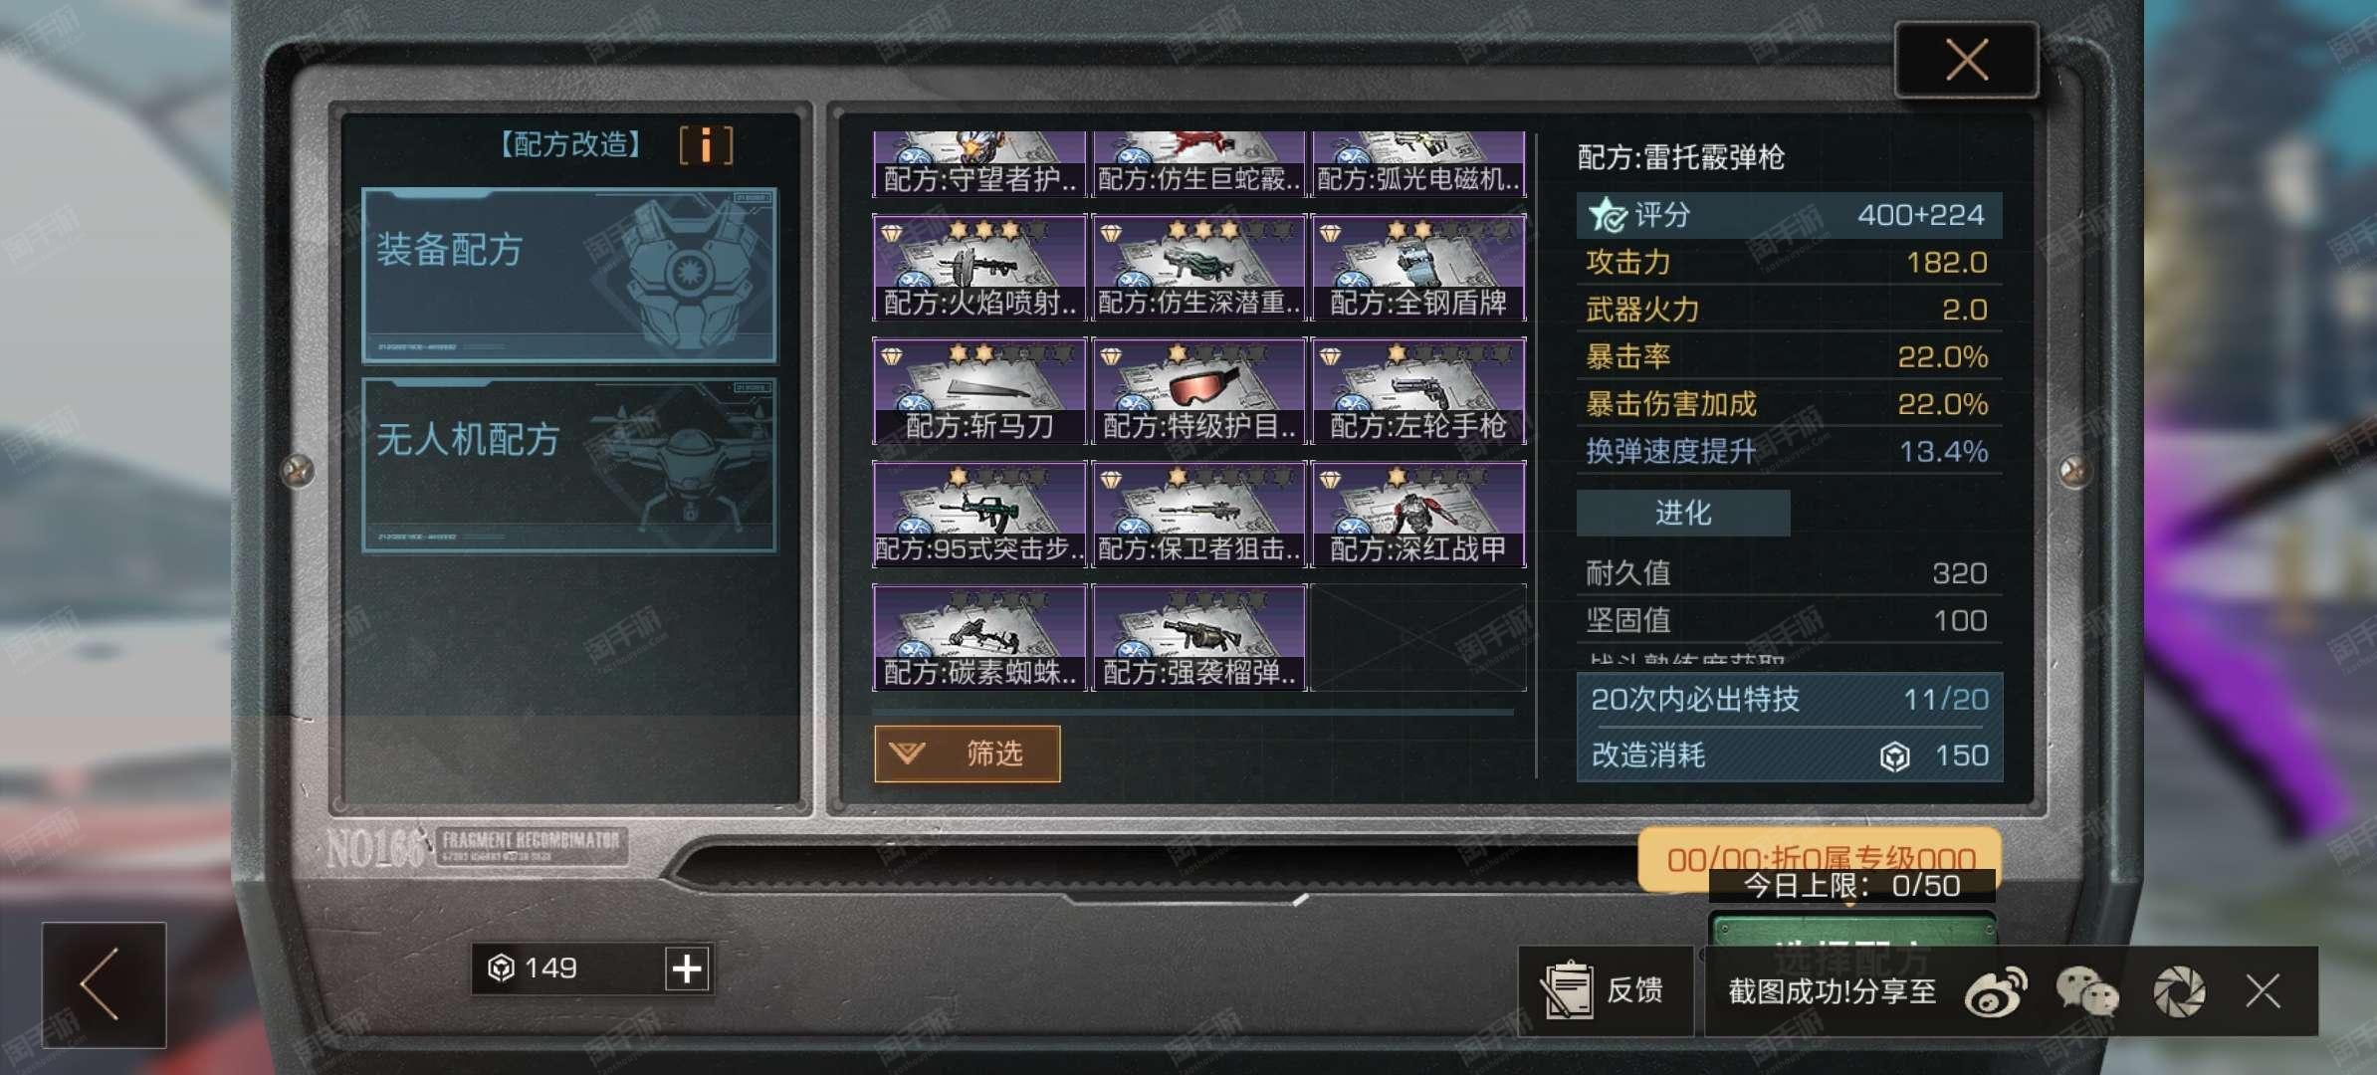Choose the 配方:左轮手枪 recipe
Screen dimensions: 2377x1075
(x=1418, y=391)
